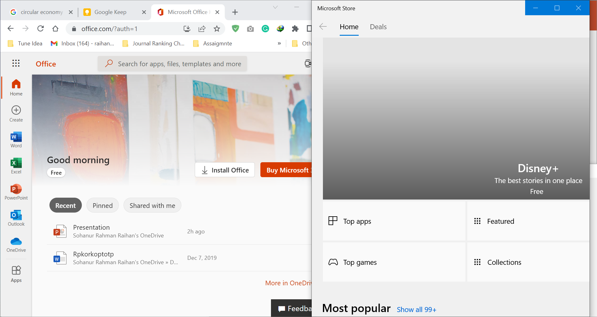The height and width of the screenshot is (317, 597).
Task: Close the circular economy tab
Action: click(x=71, y=12)
